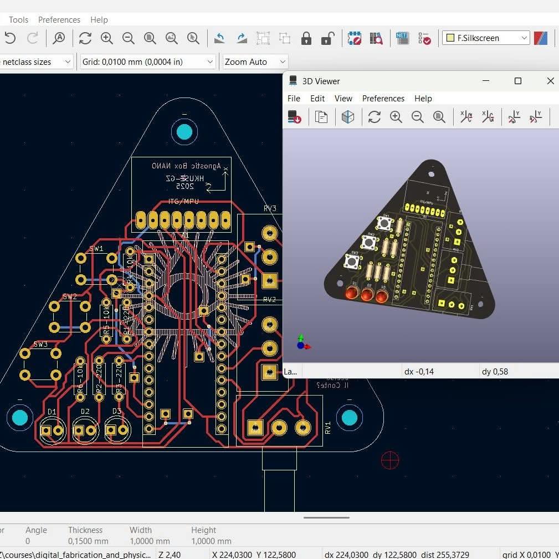
Task: Click the RV1 footprint label on the board
Action: click(x=328, y=427)
